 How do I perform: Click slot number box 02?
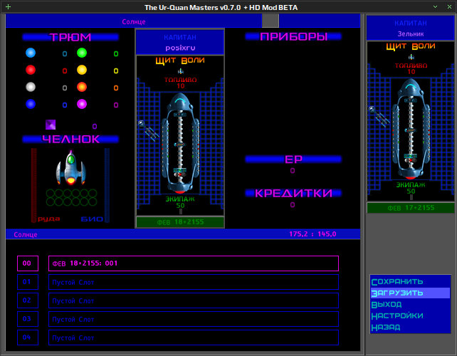(x=28, y=300)
